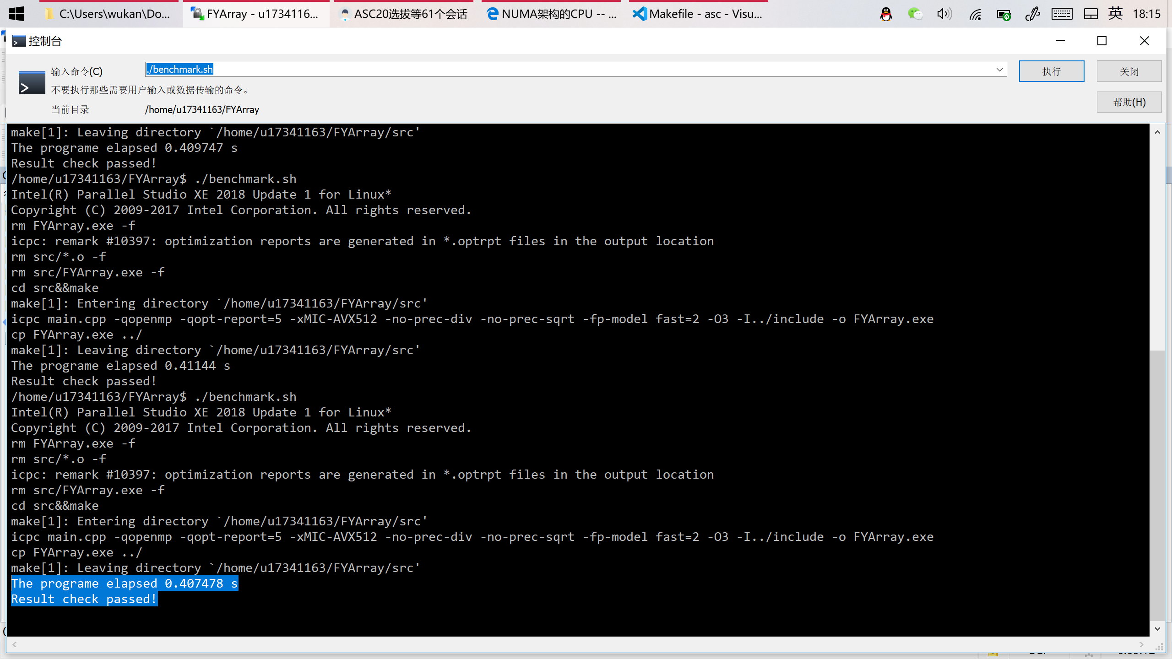
Task: Click the 执行 button
Action: pyautogui.click(x=1051, y=71)
